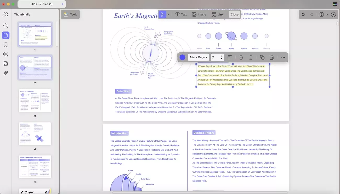
Task: Open the search panel in the sidebar
Action: pos(5,26)
